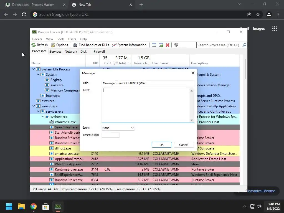The image size is (284, 213).
Task: Open the Chrome three-dot menu
Action: (278, 14)
